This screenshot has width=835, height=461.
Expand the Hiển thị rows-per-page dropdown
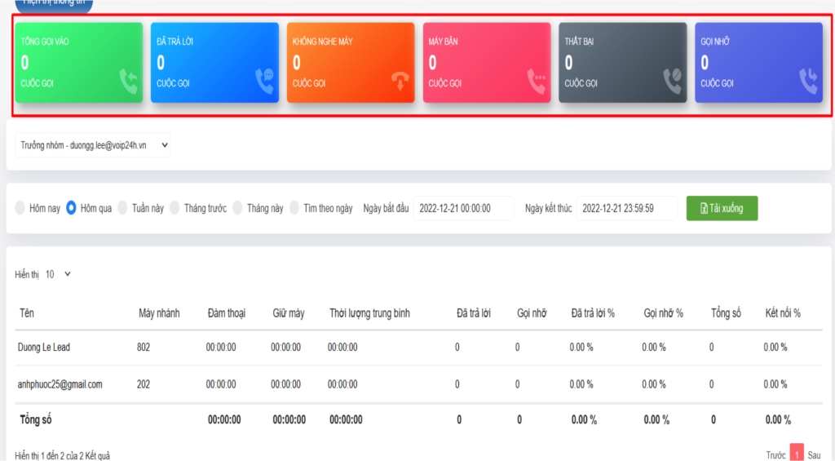(x=59, y=274)
